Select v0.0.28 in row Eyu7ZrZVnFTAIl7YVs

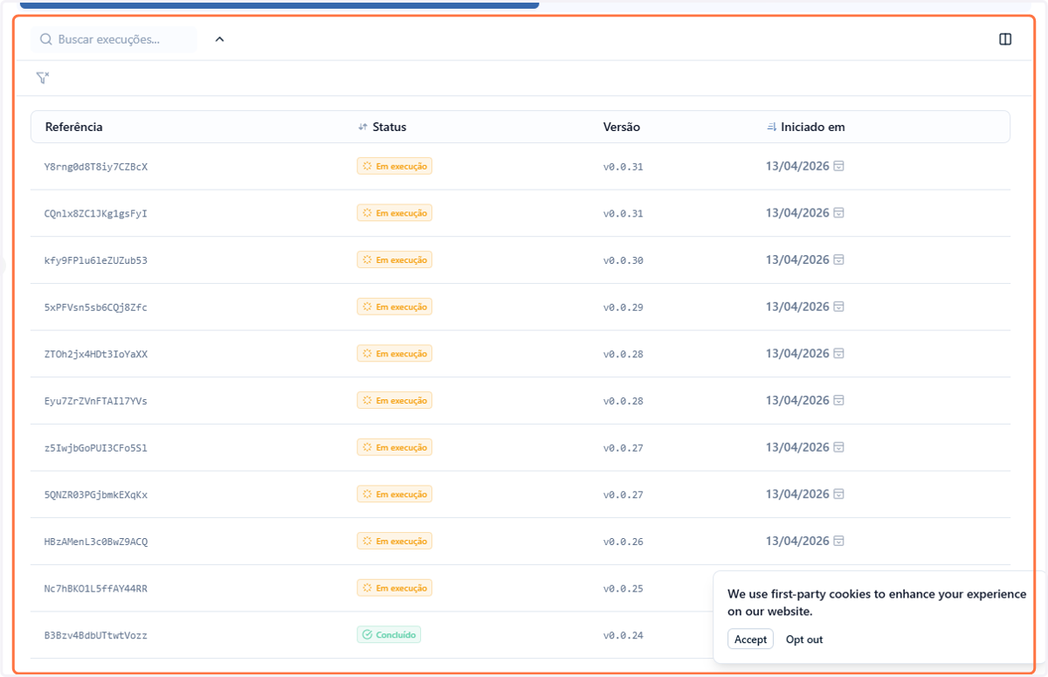[624, 401]
